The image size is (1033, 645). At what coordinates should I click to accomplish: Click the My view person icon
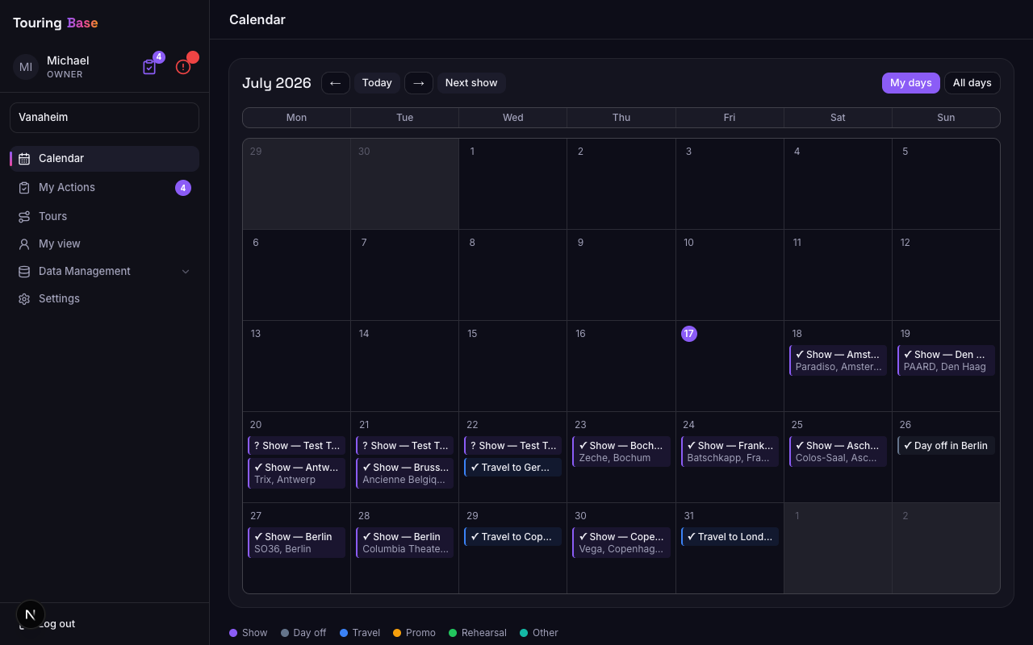click(24, 244)
